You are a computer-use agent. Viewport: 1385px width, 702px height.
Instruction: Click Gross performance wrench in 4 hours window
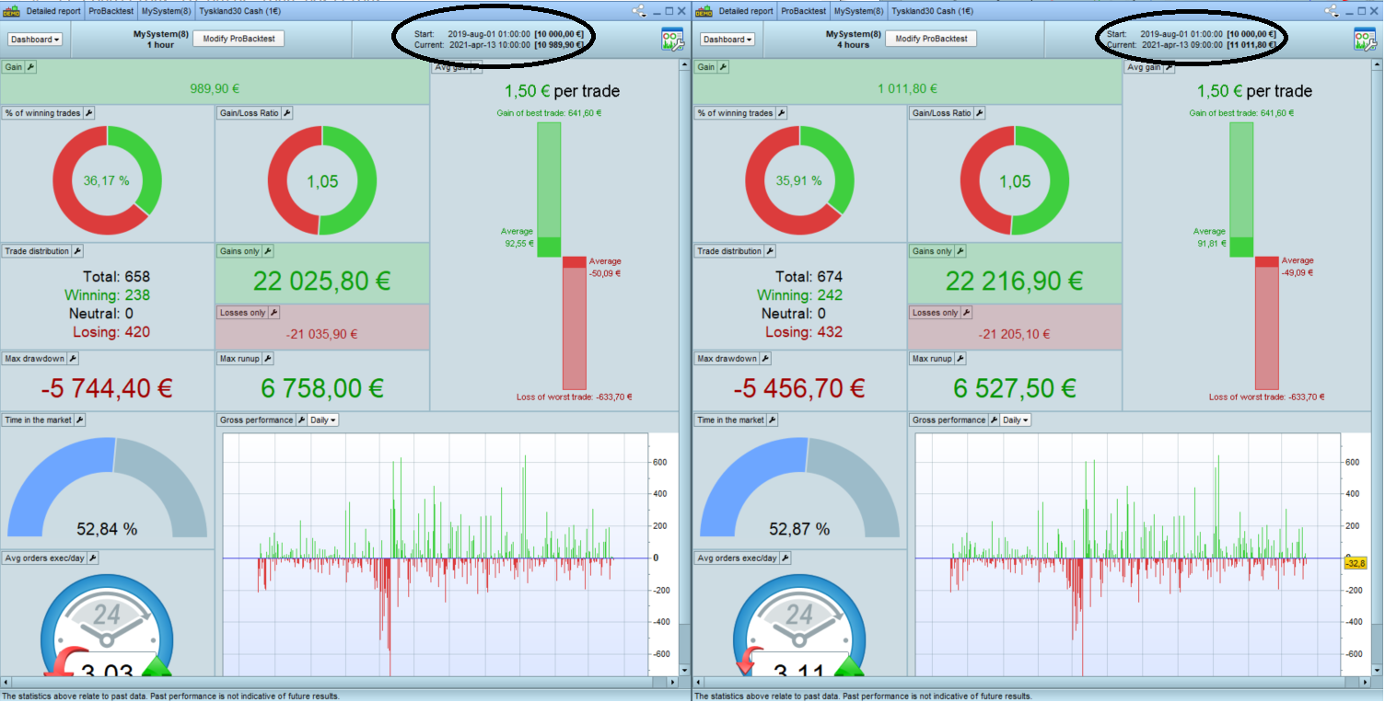pyautogui.click(x=993, y=420)
